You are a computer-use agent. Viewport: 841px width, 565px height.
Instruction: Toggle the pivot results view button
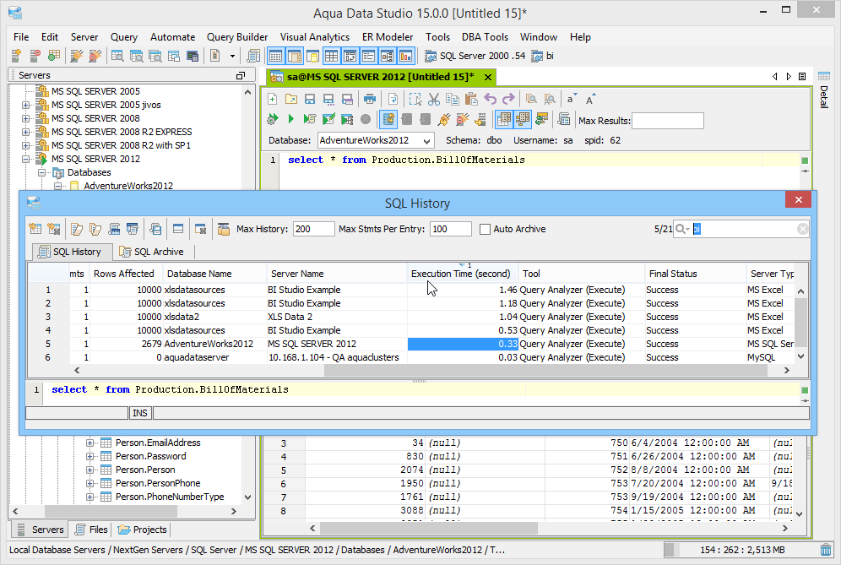(524, 119)
